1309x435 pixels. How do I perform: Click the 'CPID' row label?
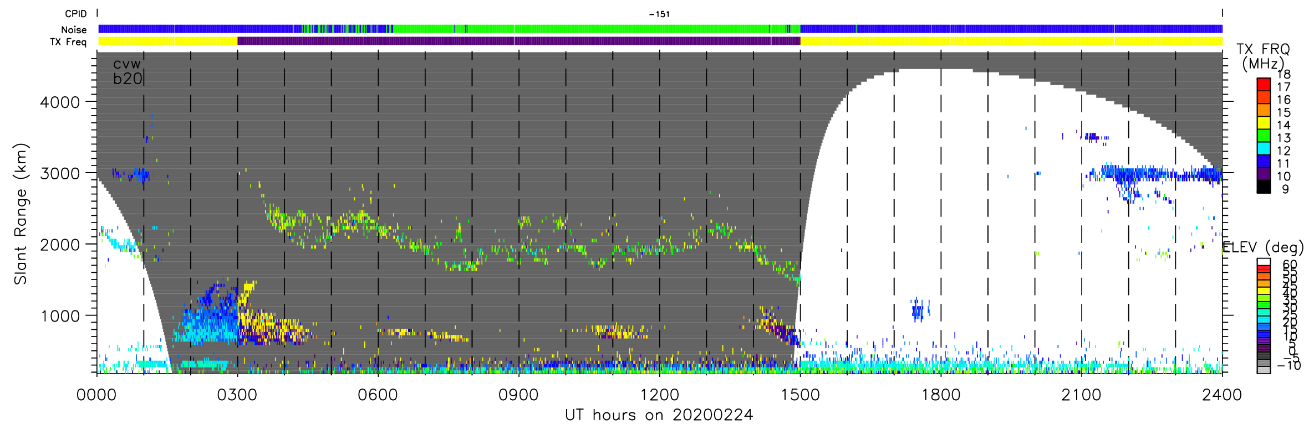(x=76, y=14)
